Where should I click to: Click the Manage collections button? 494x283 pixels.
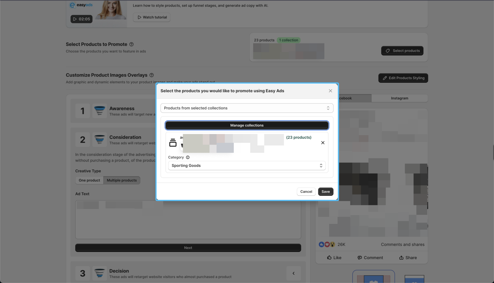tap(247, 125)
